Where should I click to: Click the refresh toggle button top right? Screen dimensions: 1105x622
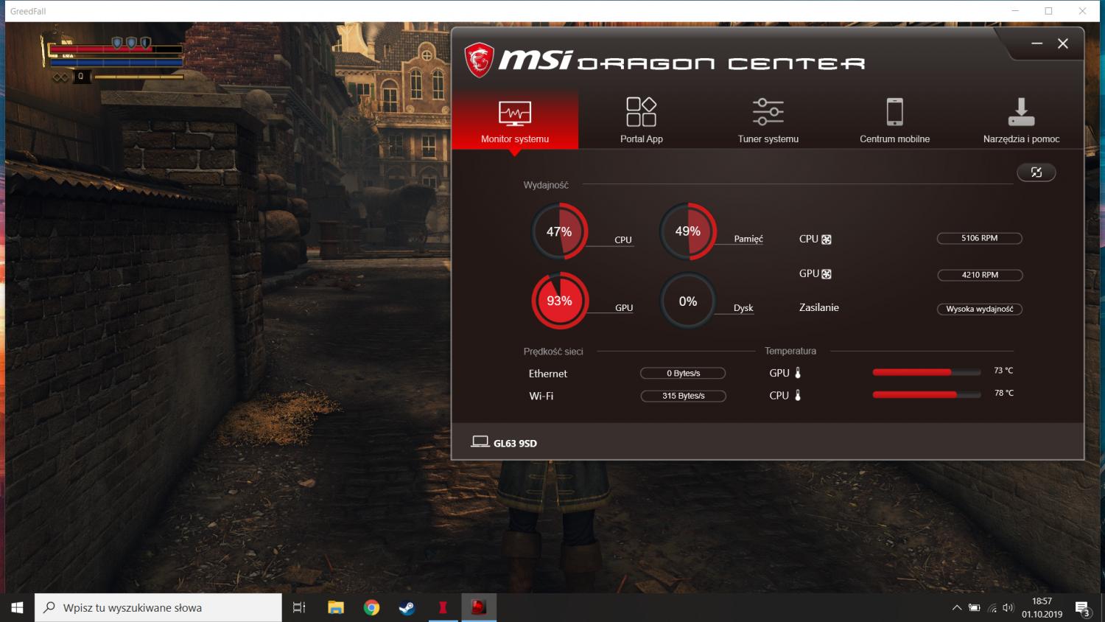pyautogui.click(x=1036, y=172)
